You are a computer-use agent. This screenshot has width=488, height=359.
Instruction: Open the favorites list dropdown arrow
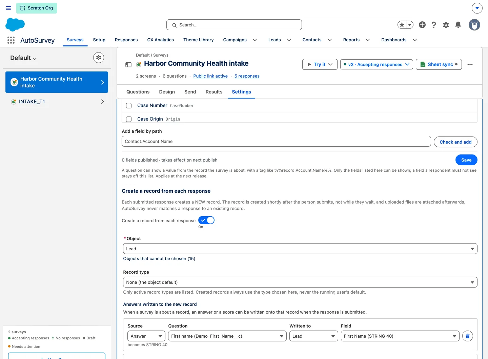410,25
